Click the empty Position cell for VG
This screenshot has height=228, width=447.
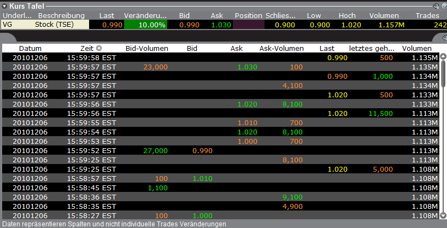click(249, 25)
